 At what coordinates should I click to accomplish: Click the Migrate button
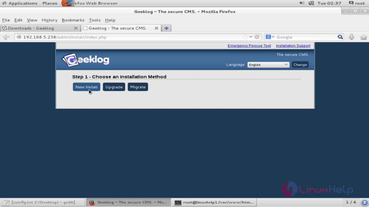[138, 87]
